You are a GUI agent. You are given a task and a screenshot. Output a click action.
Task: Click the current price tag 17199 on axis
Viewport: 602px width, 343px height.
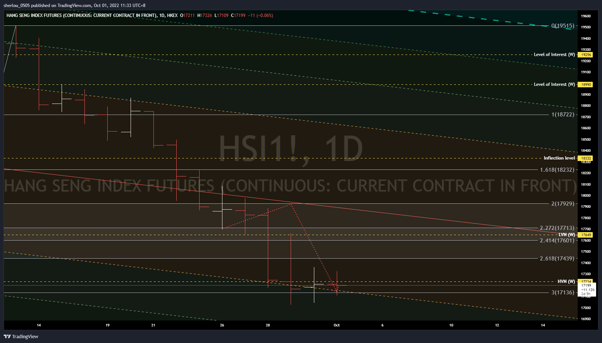coord(587,290)
